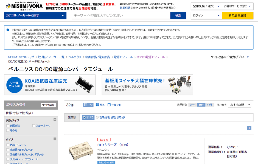Click the リールカット可 round badge
Viewport: 258px width, 164px height.
point(15,85)
